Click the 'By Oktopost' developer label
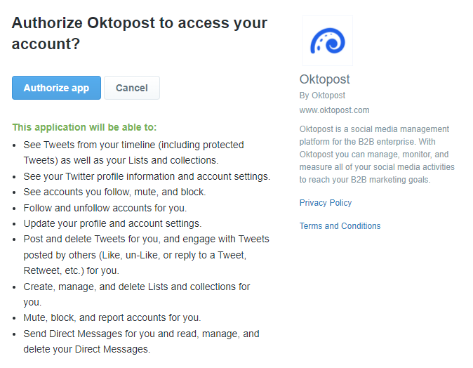This screenshot has height=368, width=473. coord(322,96)
